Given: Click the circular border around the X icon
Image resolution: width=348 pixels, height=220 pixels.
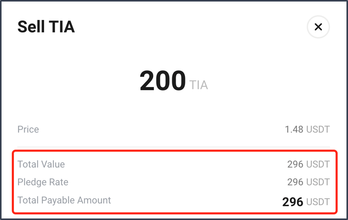Looking at the screenshot, I should [318, 16].
